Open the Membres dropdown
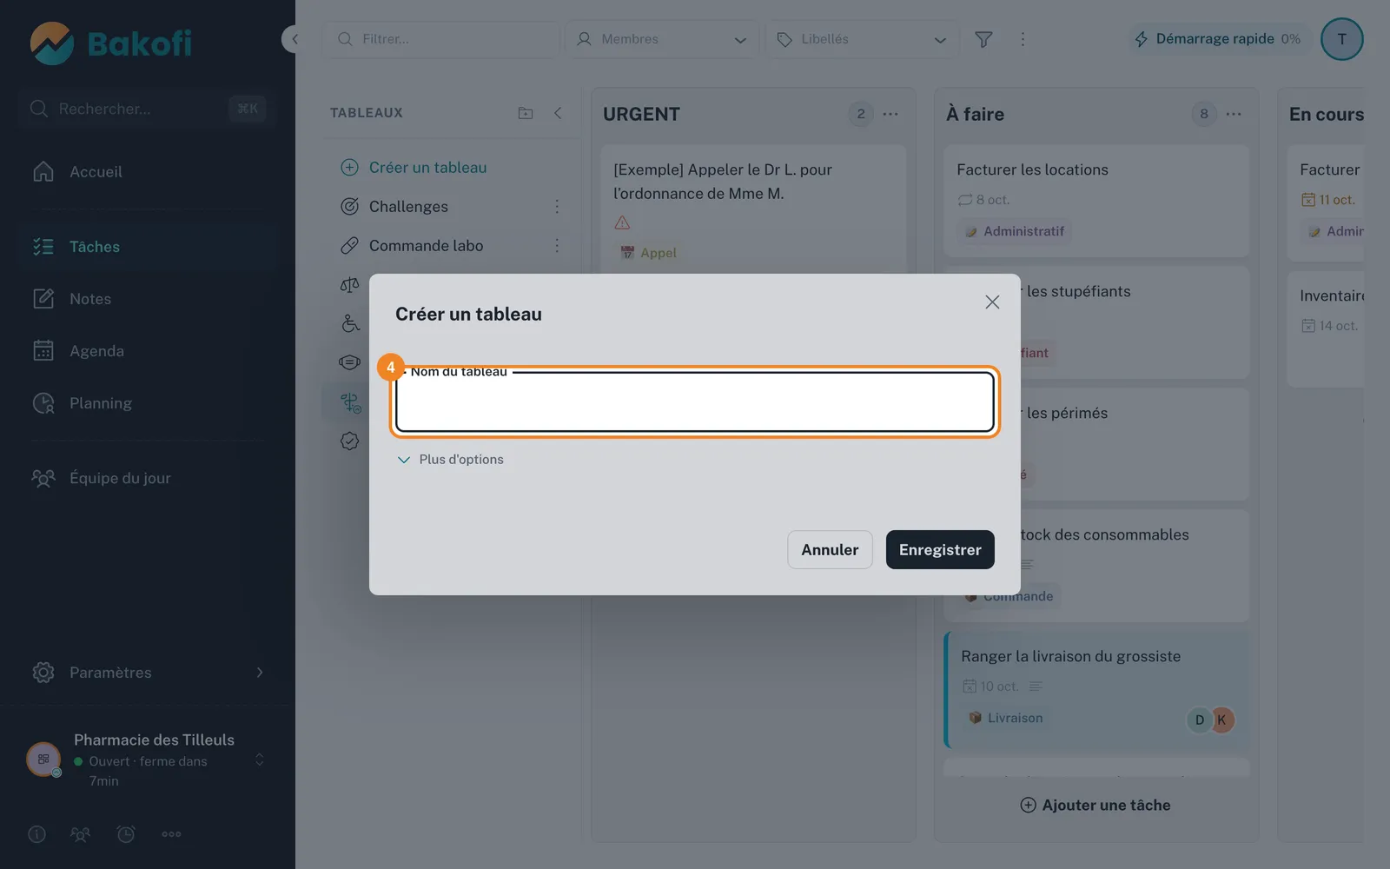The height and width of the screenshot is (869, 1390). pos(662,39)
